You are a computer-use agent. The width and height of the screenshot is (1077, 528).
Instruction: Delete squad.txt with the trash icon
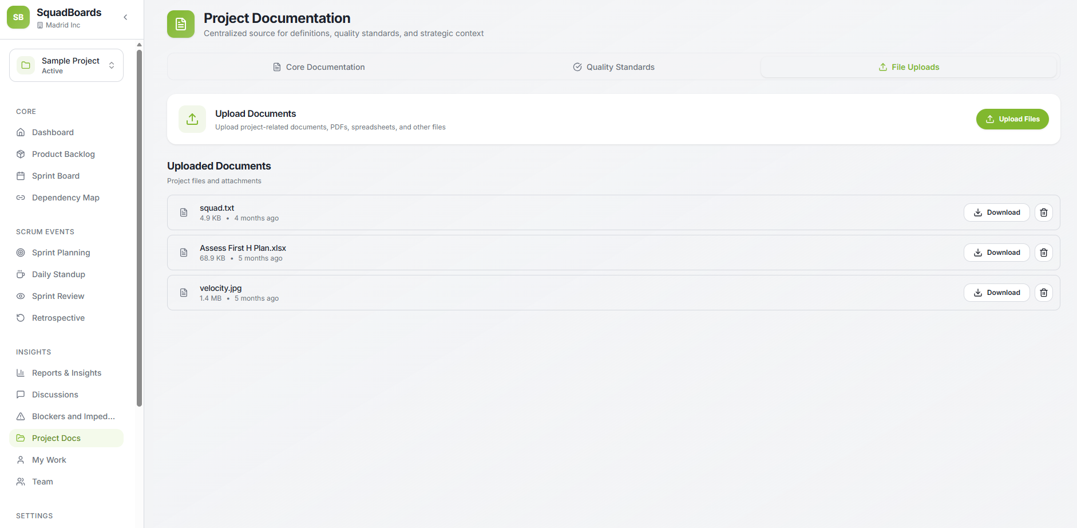(1044, 212)
